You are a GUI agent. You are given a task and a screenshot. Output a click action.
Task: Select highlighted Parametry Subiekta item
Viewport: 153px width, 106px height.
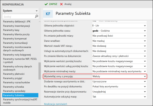point(20,95)
